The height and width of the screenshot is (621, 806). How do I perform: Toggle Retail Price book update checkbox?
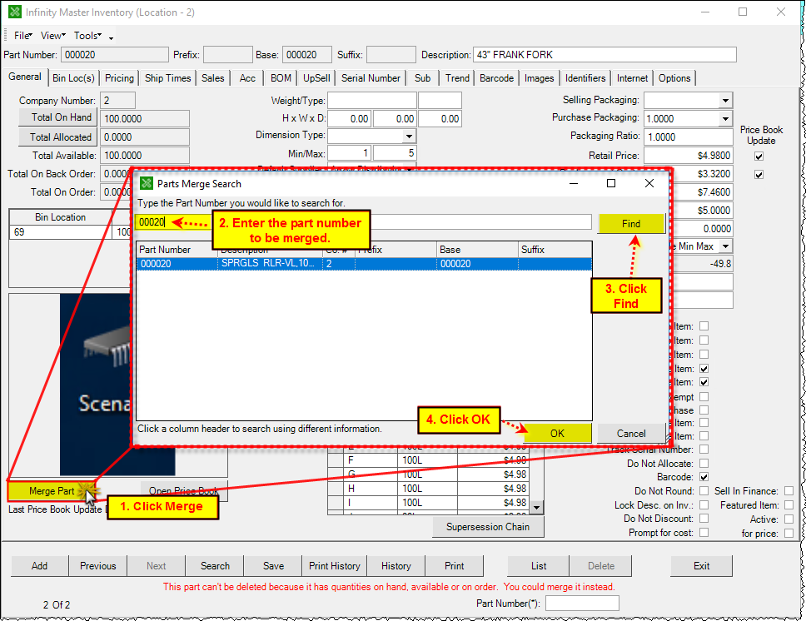(x=759, y=156)
